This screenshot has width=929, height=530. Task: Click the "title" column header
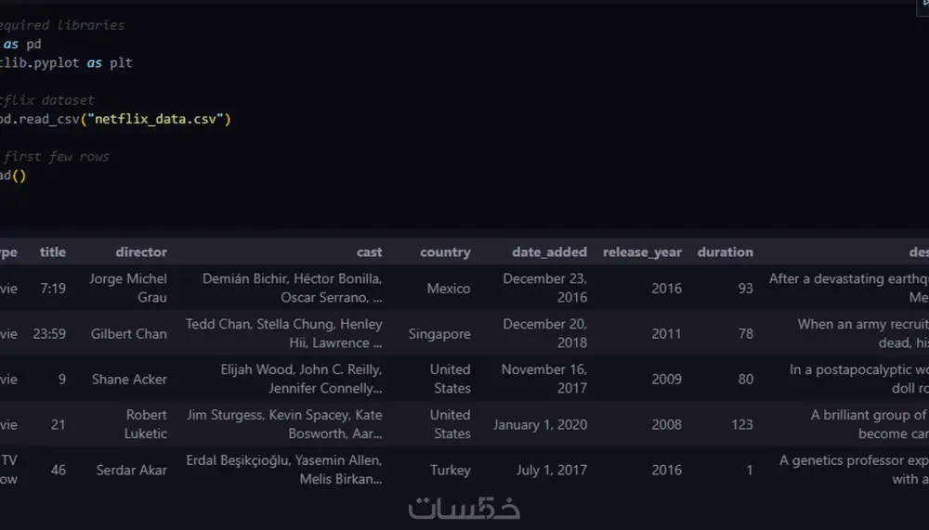click(x=53, y=252)
